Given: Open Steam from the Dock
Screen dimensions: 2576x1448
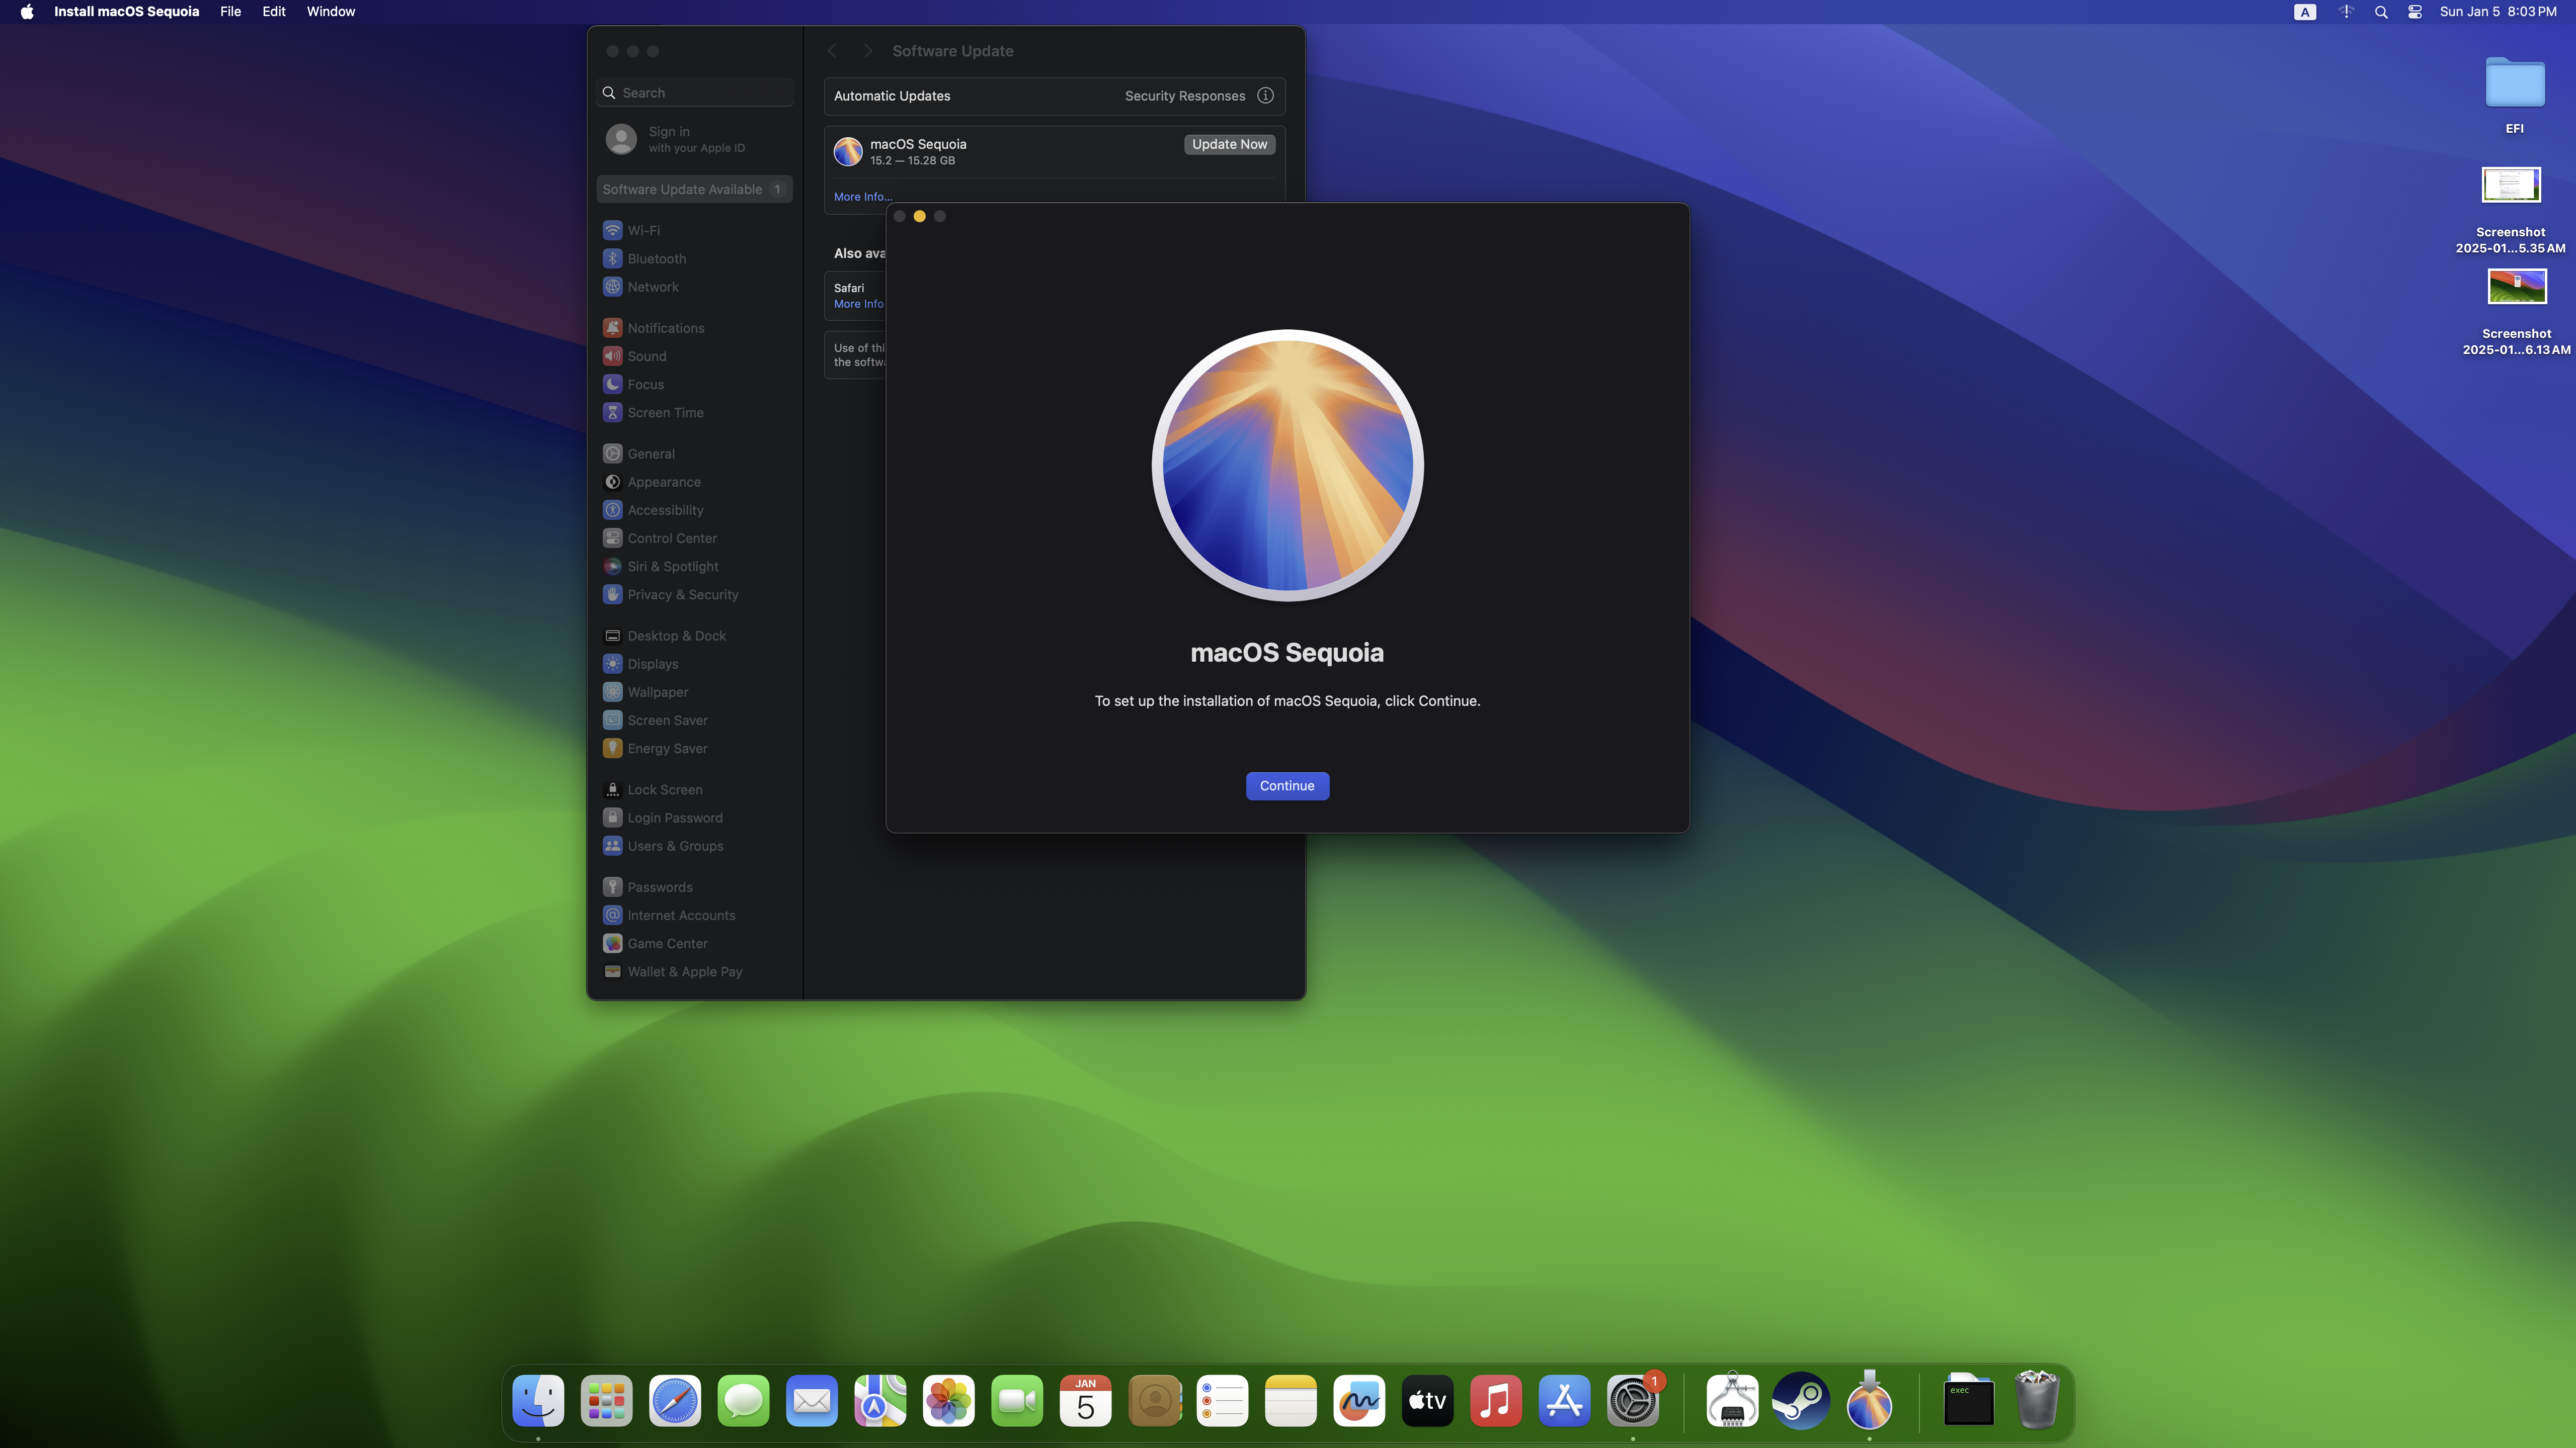Looking at the screenshot, I should coord(1800,1401).
